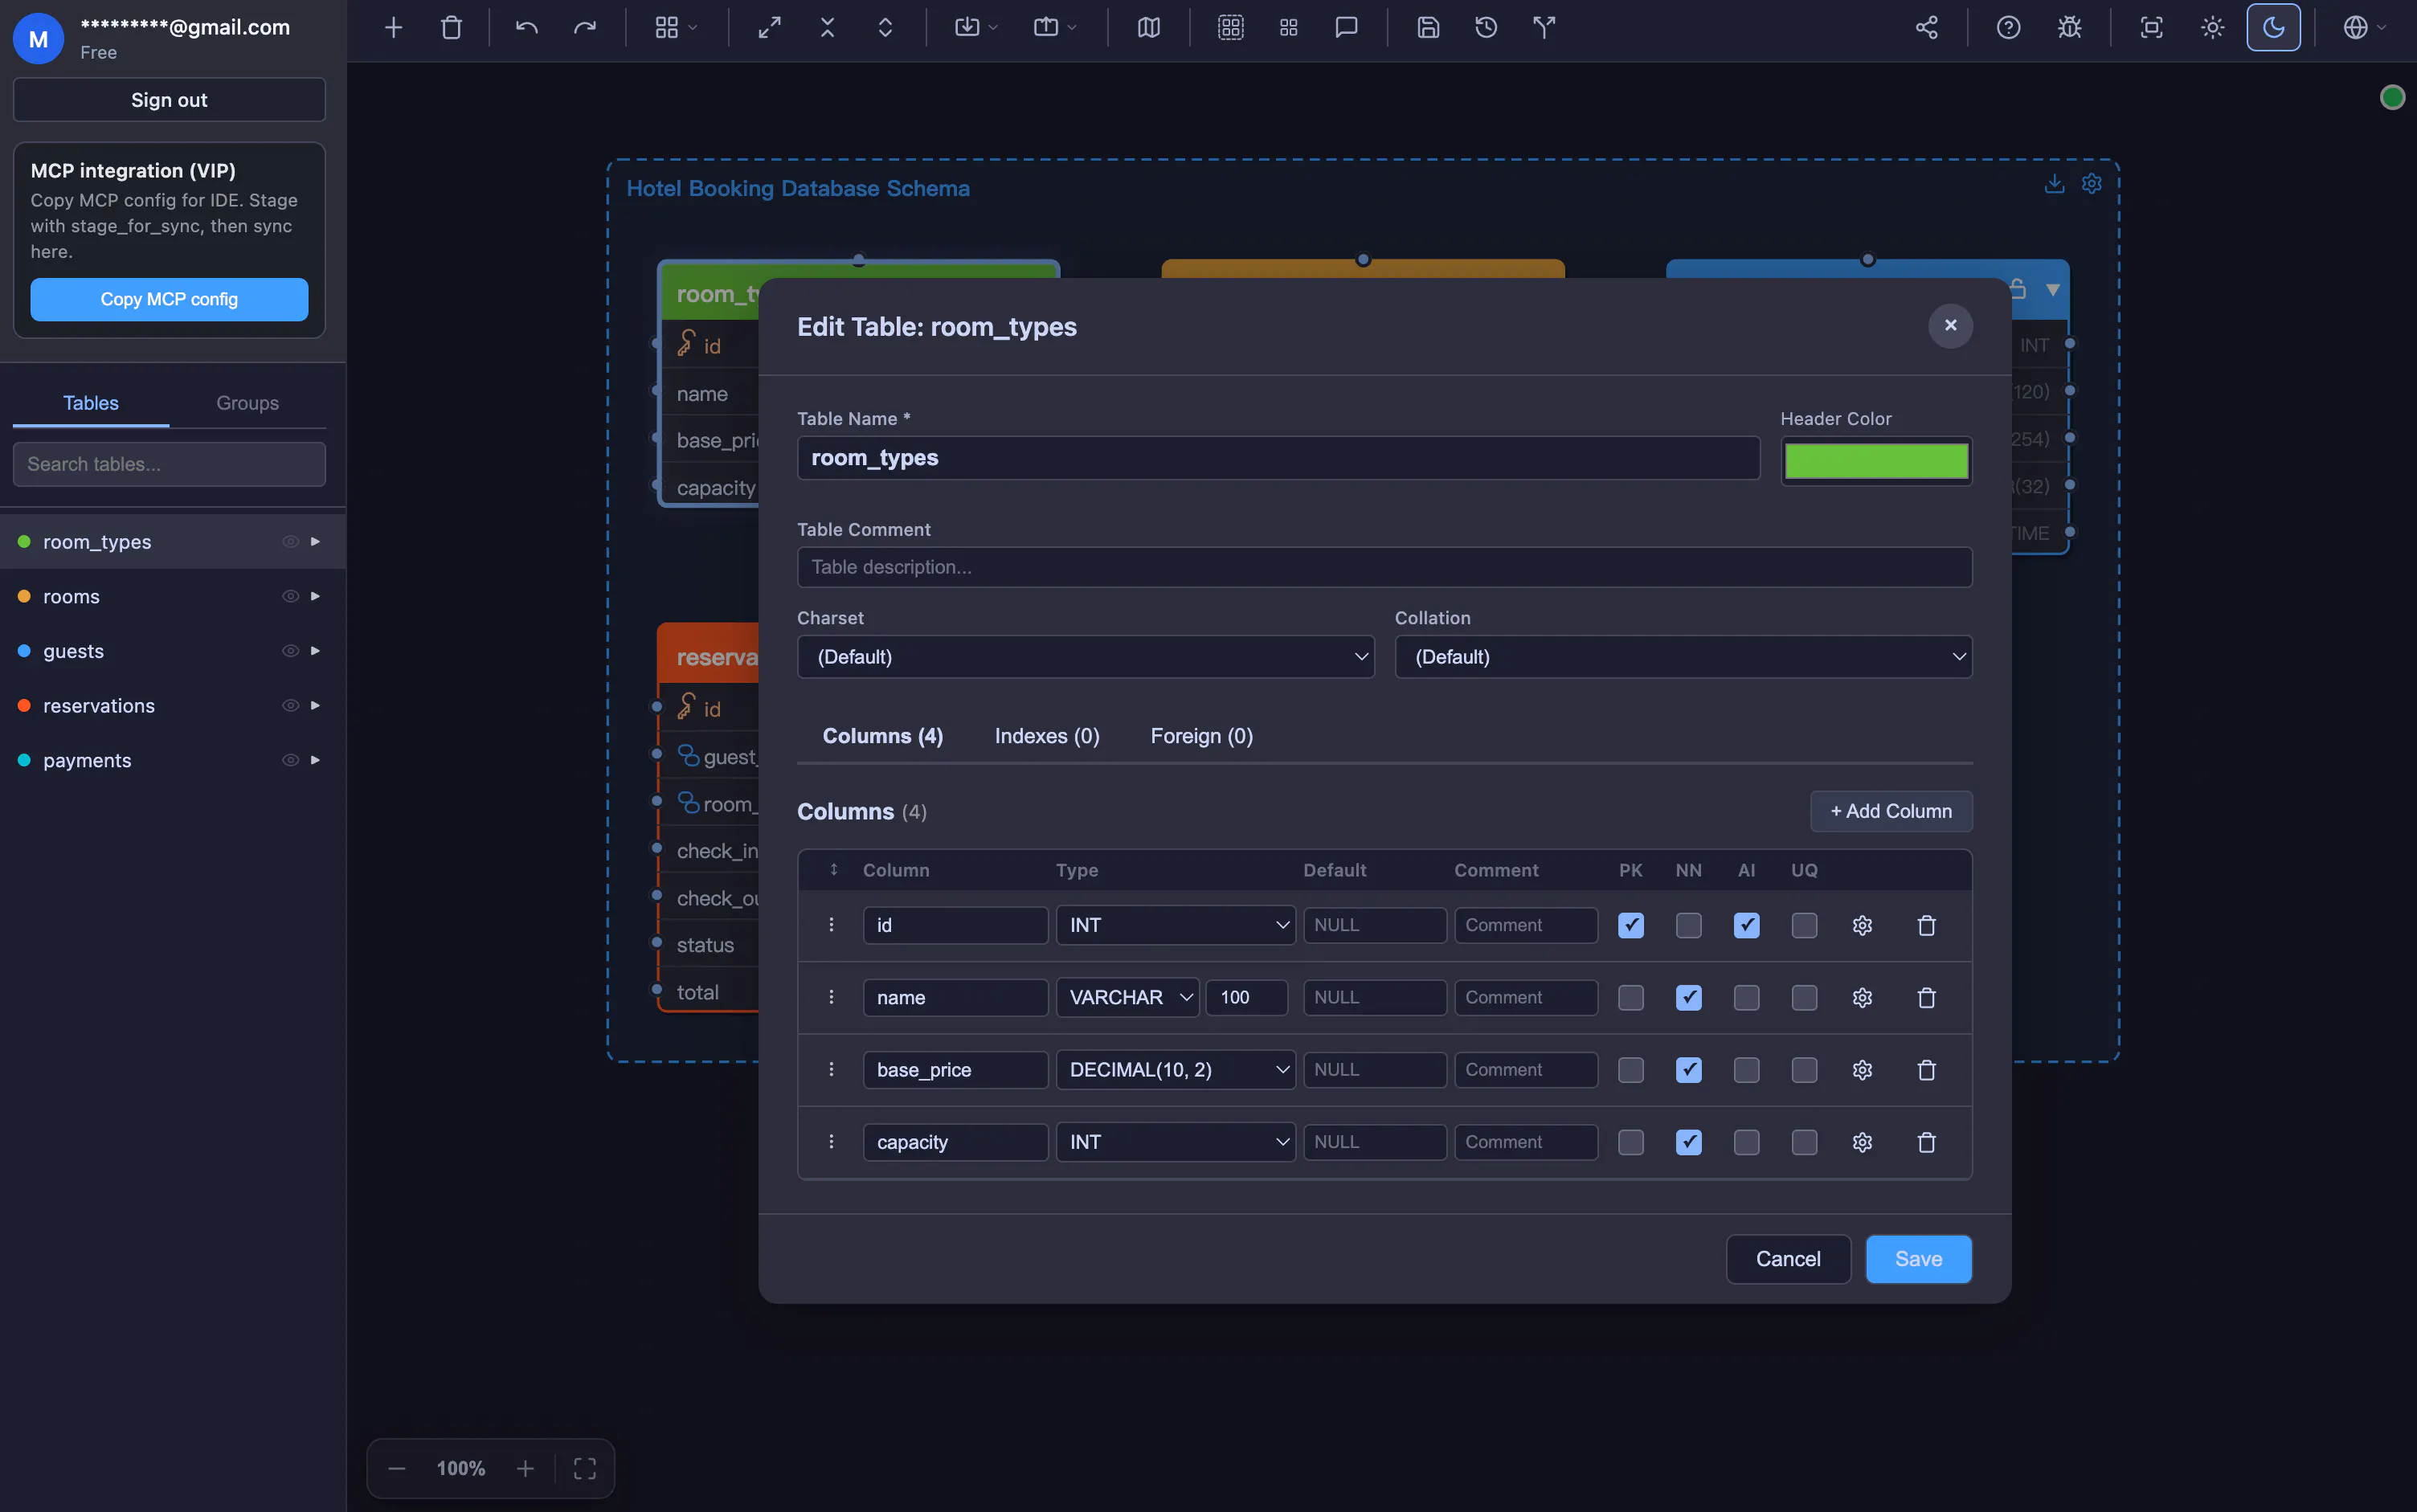Viewport: 2417px width, 1512px height.
Task: Open the green Header Color swatch
Action: click(1876, 461)
